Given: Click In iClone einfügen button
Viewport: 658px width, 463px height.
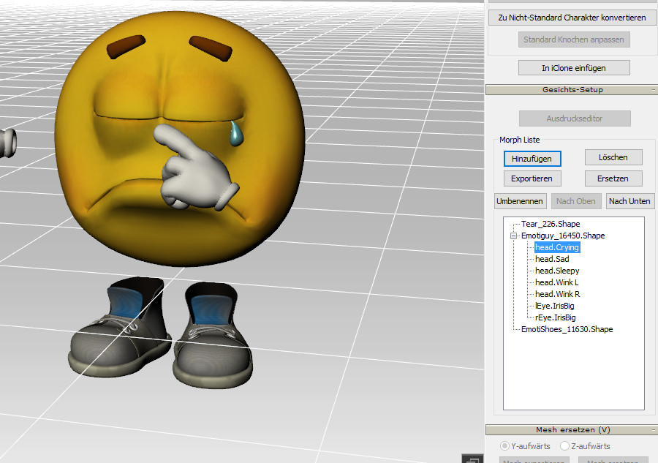Looking at the screenshot, I should [574, 68].
